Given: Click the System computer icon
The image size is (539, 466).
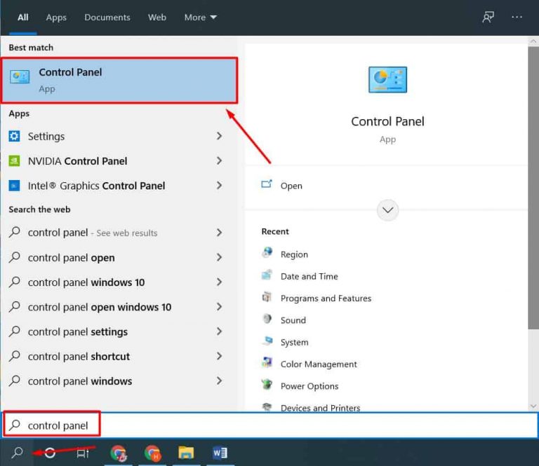Looking at the screenshot, I should 267,341.
